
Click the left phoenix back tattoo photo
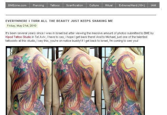coord(30,81)
